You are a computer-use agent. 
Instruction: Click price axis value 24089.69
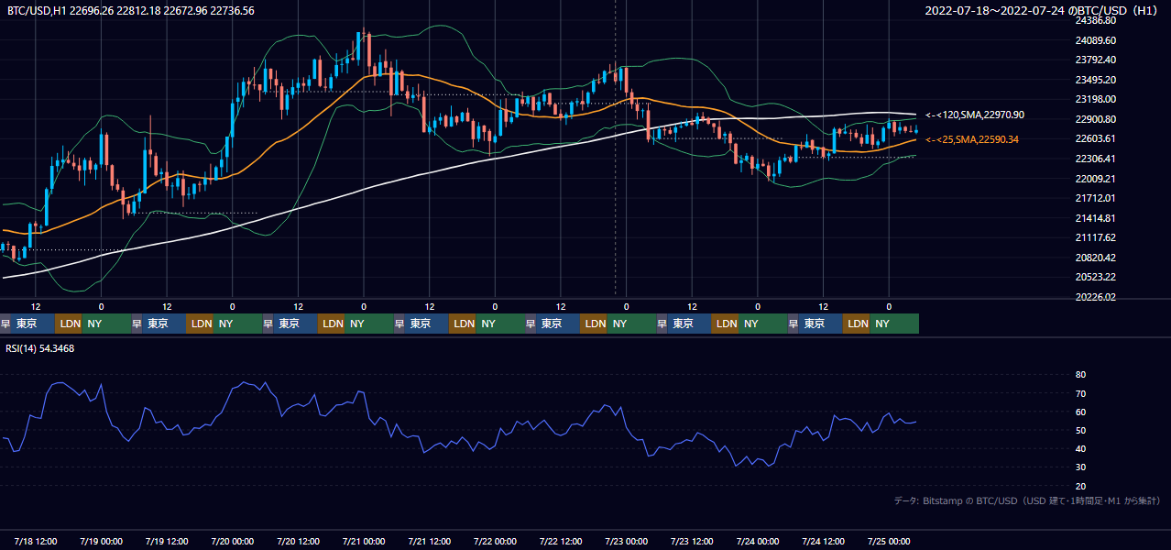pos(1096,40)
